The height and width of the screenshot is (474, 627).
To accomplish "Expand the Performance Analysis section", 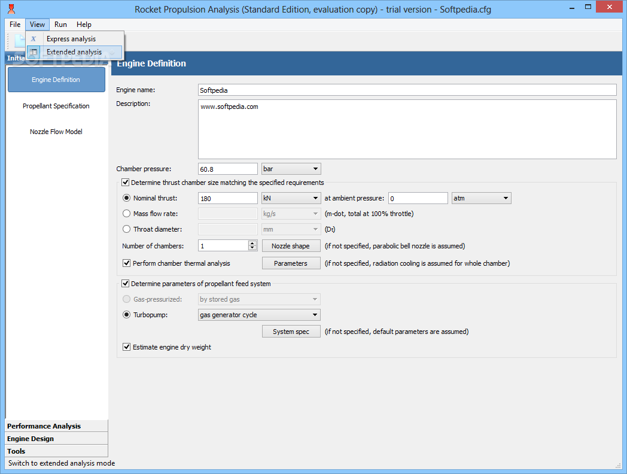I will 56,426.
